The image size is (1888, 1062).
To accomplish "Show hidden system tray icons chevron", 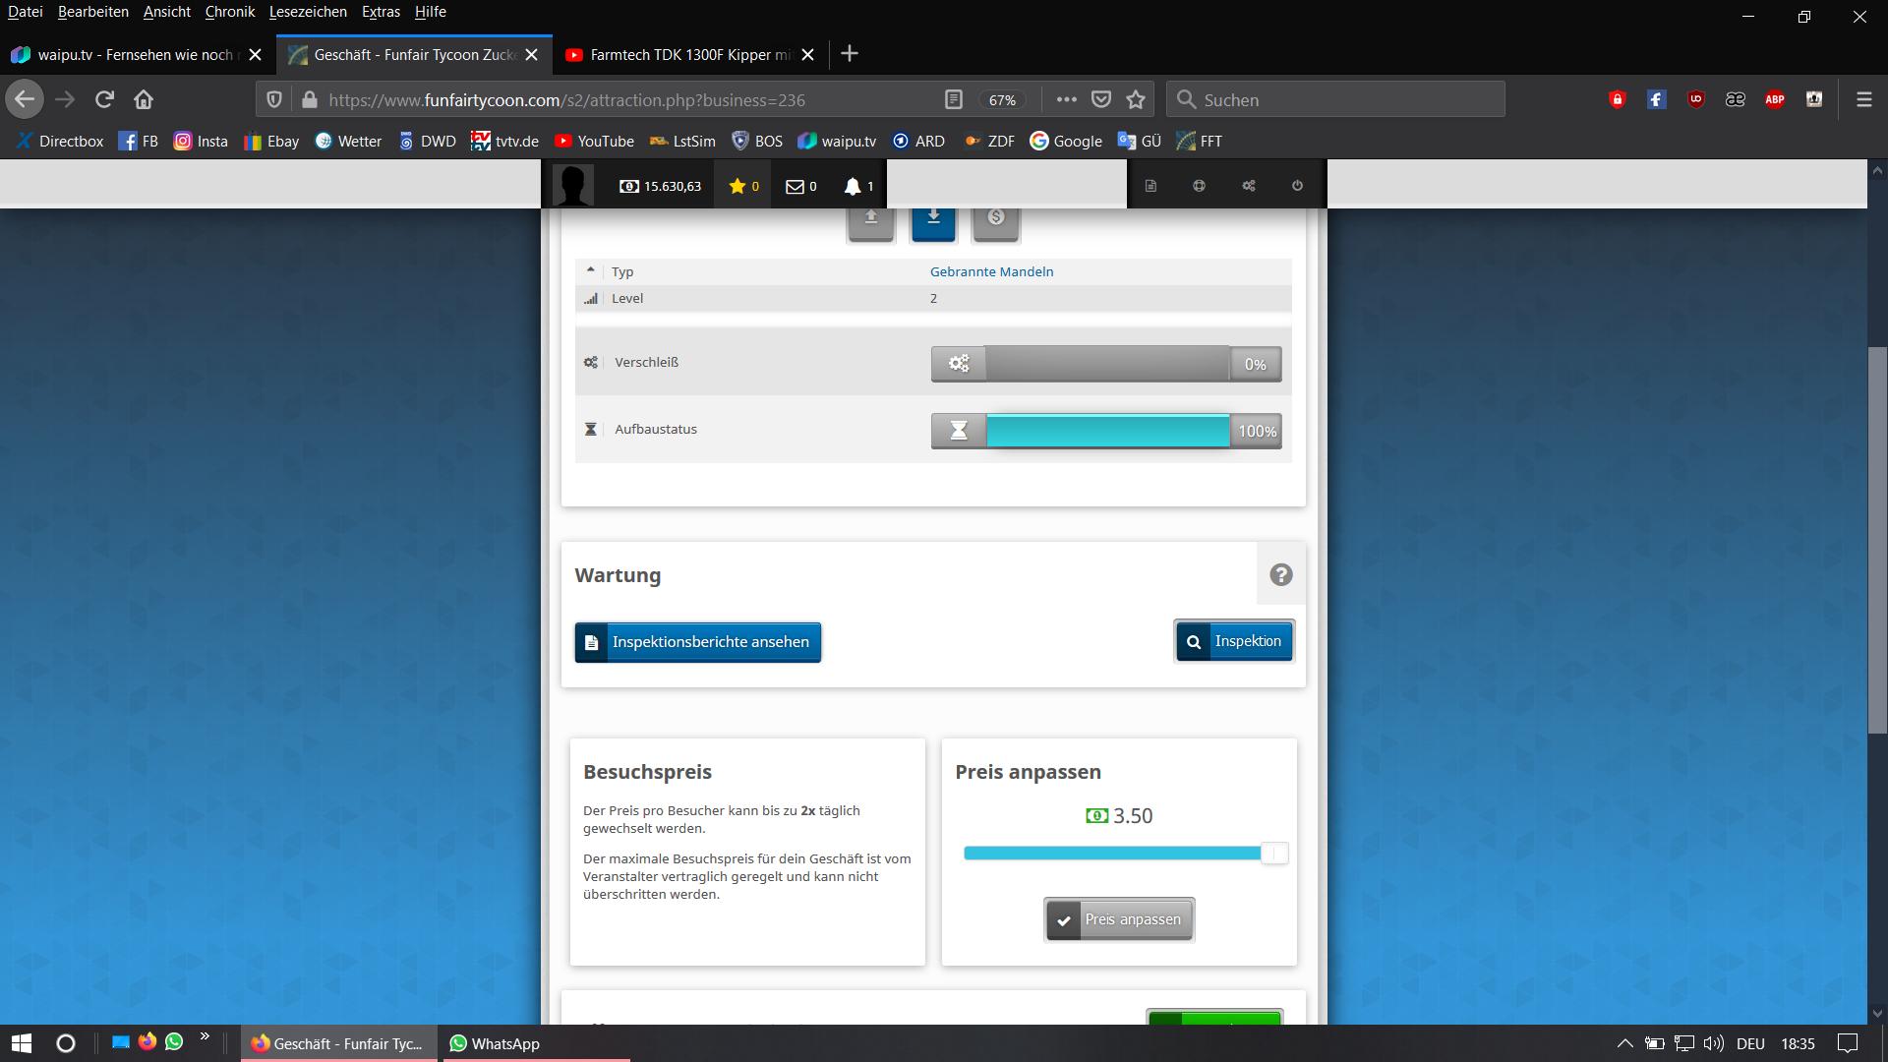I will tap(1624, 1043).
